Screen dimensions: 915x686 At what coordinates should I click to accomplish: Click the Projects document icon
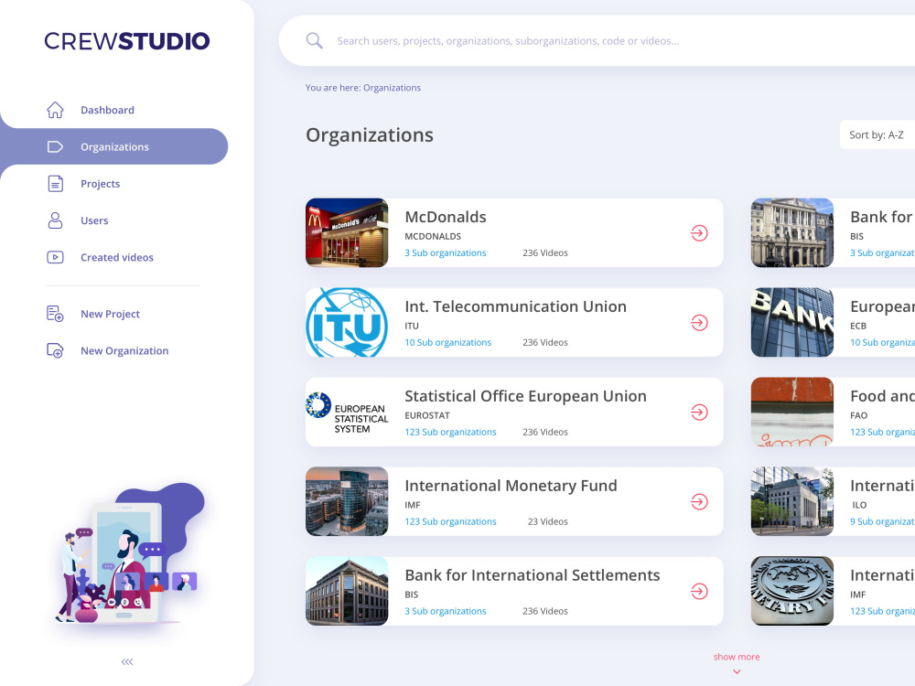click(55, 184)
